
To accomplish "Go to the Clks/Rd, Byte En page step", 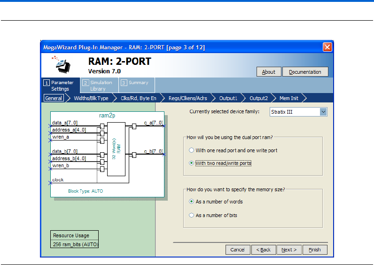I will click(138, 98).
